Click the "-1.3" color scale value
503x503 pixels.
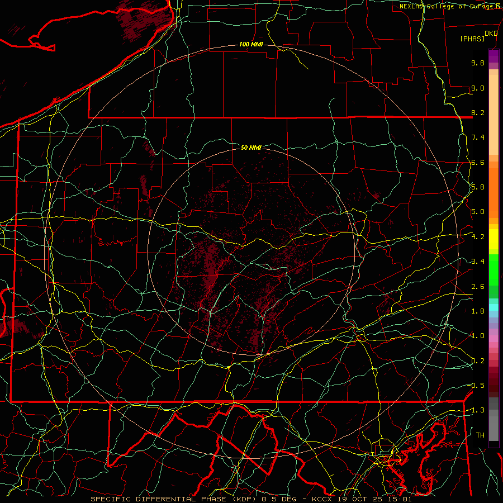click(476, 410)
